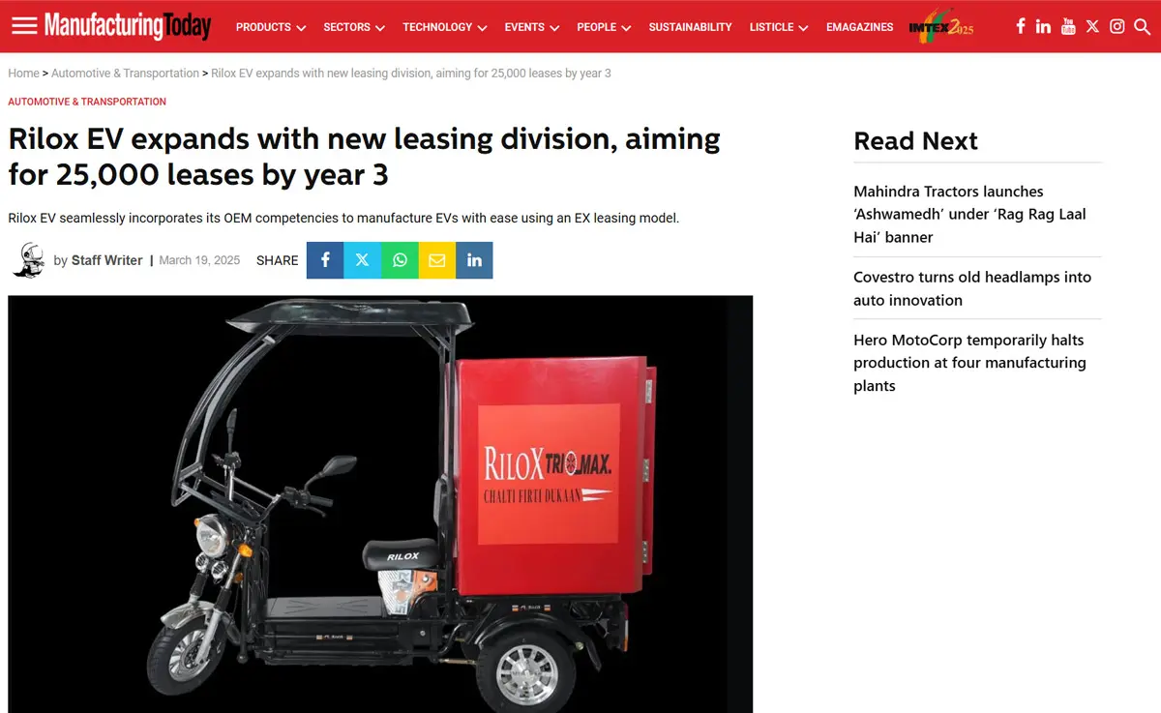Expand the Sectors dropdown menu
Viewport: 1161px width, 713px height.
point(354,27)
